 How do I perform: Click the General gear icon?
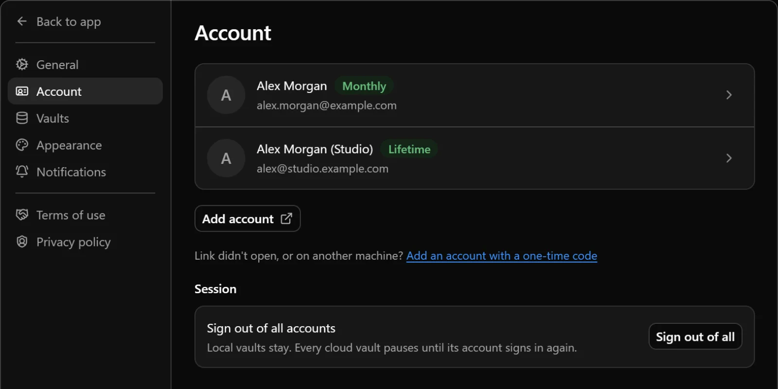pyautogui.click(x=22, y=64)
